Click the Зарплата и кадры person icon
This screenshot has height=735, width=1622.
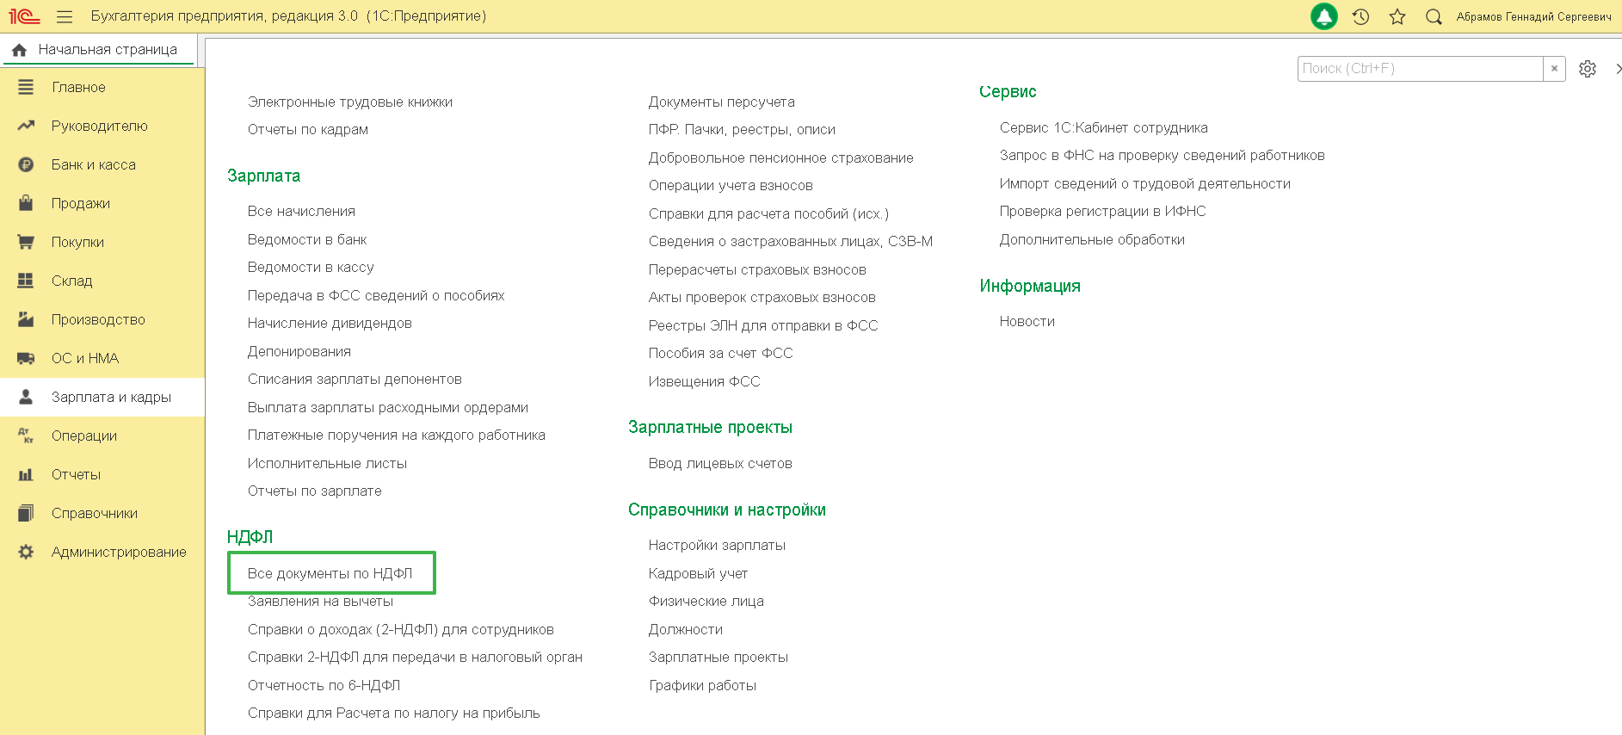click(x=26, y=397)
